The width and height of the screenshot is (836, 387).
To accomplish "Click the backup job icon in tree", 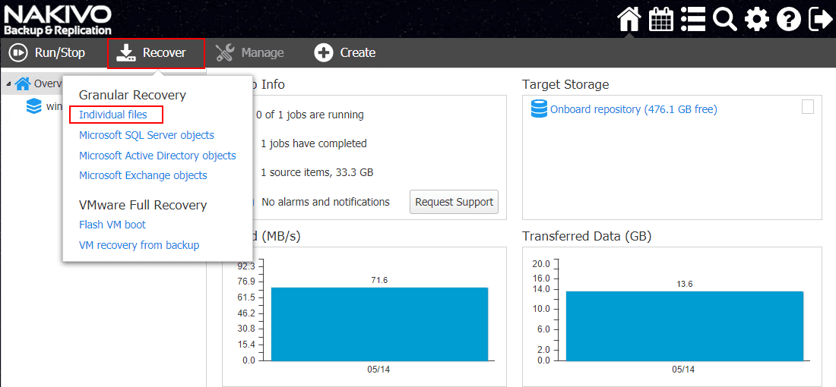I will tap(34, 106).
